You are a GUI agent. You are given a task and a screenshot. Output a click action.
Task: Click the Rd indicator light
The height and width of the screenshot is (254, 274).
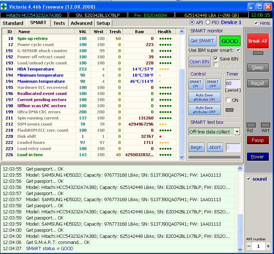pos(251,125)
